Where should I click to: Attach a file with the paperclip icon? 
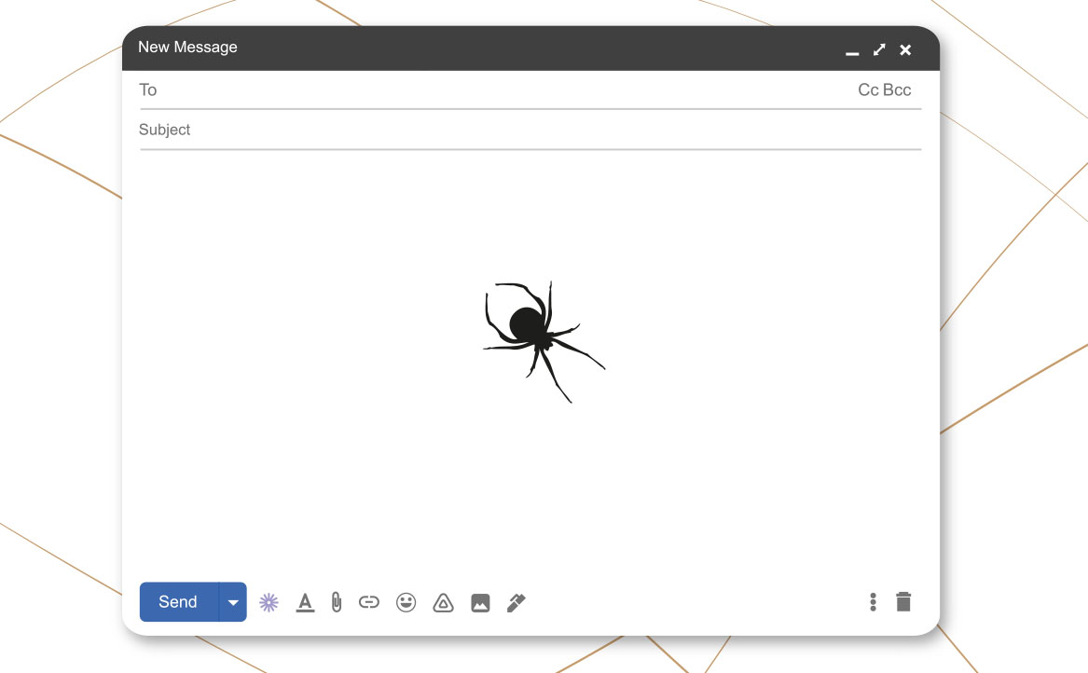337,602
